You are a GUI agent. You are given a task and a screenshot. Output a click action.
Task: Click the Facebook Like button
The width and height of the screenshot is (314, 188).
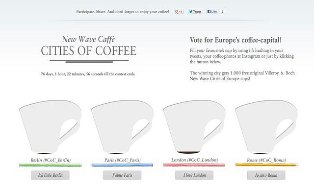(212, 12)
